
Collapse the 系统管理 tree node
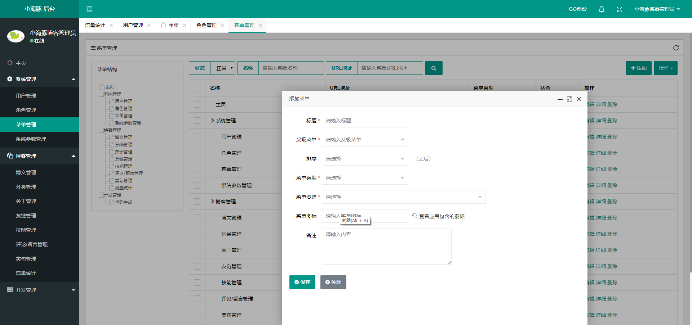coord(101,94)
